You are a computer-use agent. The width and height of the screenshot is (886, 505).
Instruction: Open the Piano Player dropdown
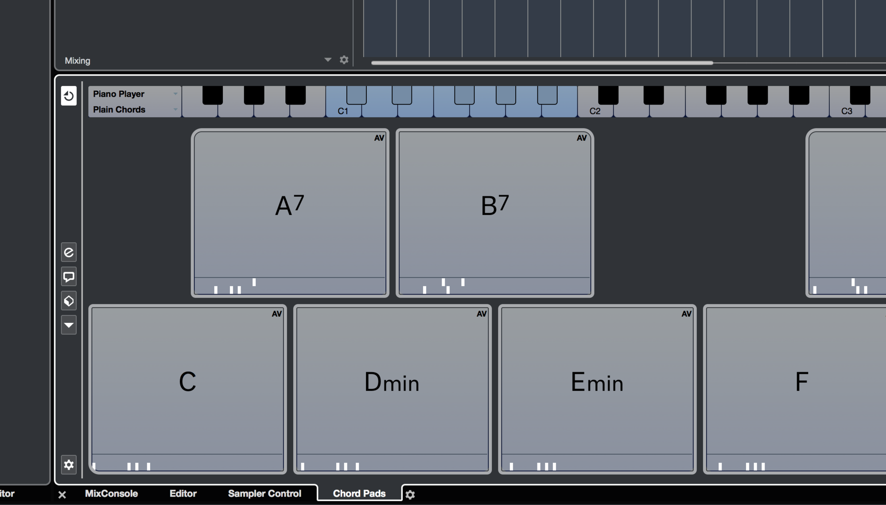133,94
